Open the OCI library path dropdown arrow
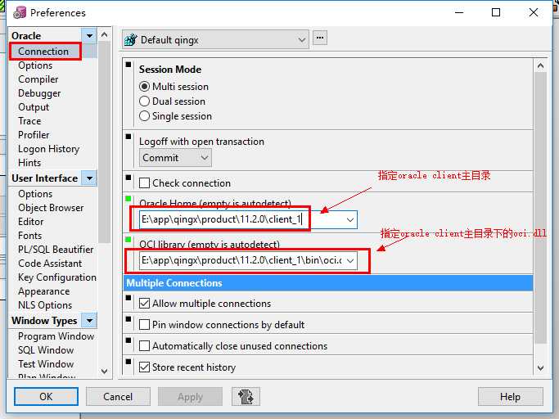 pos(350,261)
